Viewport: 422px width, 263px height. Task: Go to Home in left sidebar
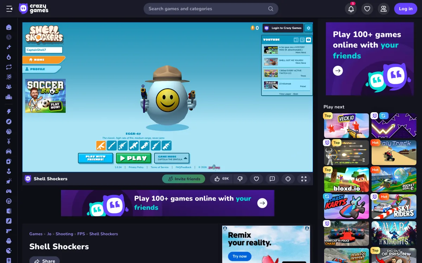(9, 27)
